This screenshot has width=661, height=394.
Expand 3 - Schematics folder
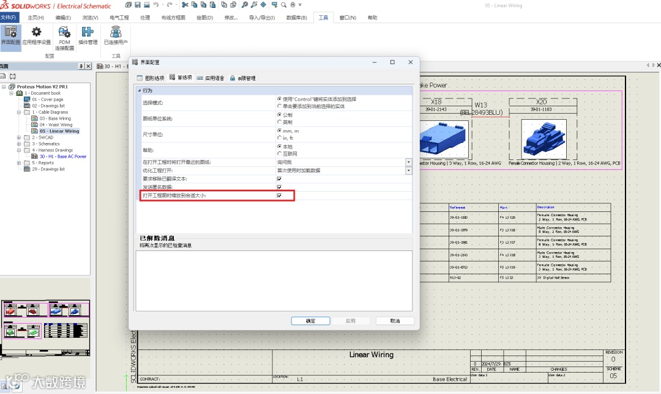pyautogui.click(x=19, y=144)
